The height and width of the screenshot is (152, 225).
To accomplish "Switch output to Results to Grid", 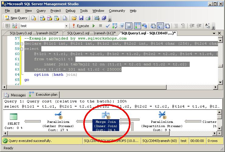I will coord(160,26).
